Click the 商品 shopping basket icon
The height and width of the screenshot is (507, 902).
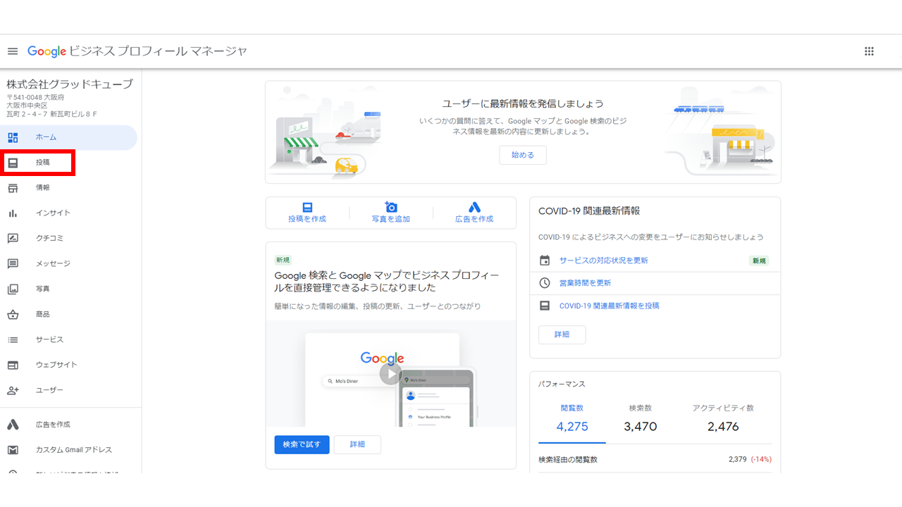point(13,315)
